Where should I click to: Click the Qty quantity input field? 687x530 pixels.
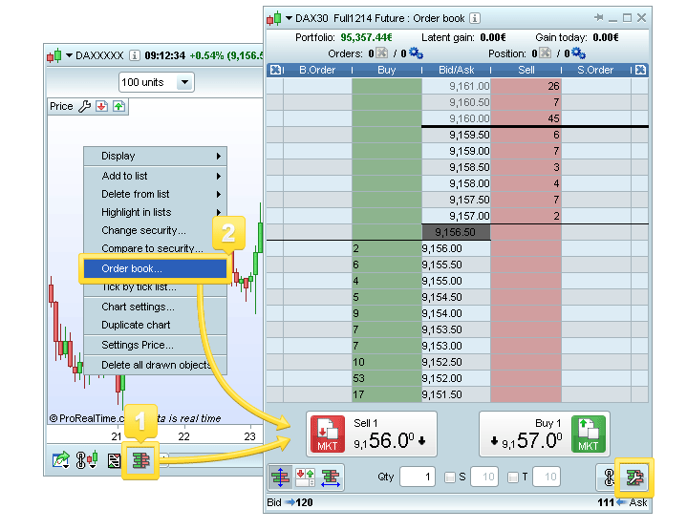[418, 477]
